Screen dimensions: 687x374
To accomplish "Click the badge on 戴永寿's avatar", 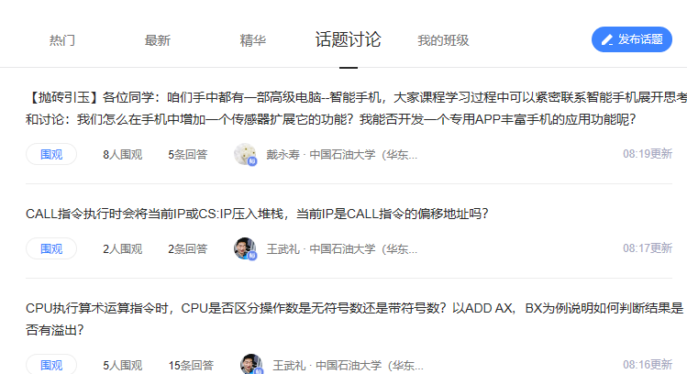I will pos(252,161).
